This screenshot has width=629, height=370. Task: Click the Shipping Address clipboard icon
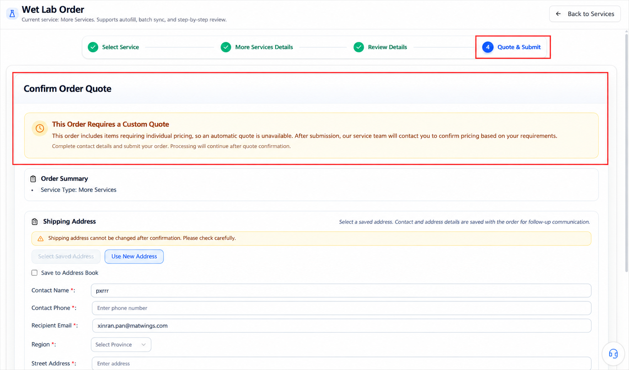(35, 222)
